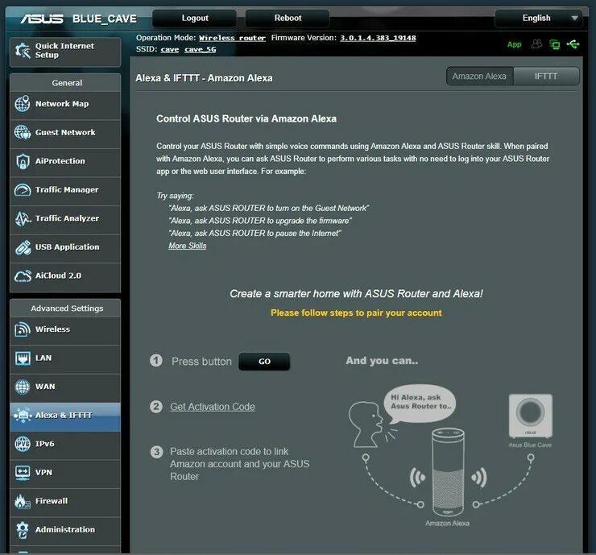Screen dimensions: 596x555
Task: Click 'Control ASUS Router via Amazon Alexa' heading
Action: pyautogui.click(x=246, y=118)
